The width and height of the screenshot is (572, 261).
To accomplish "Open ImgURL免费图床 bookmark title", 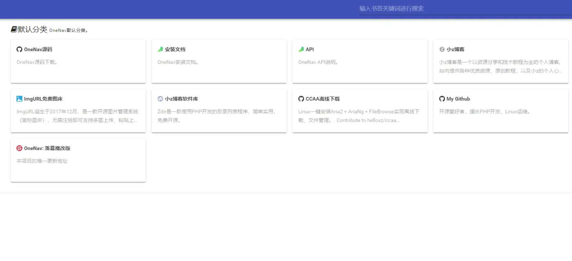I will (43, 99).
